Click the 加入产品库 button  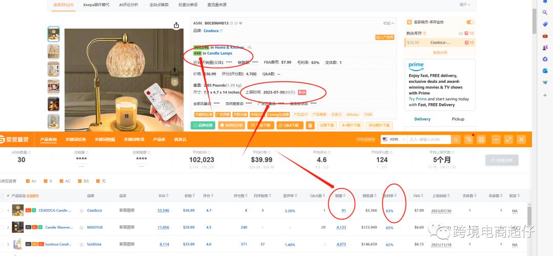coord(385,37)
